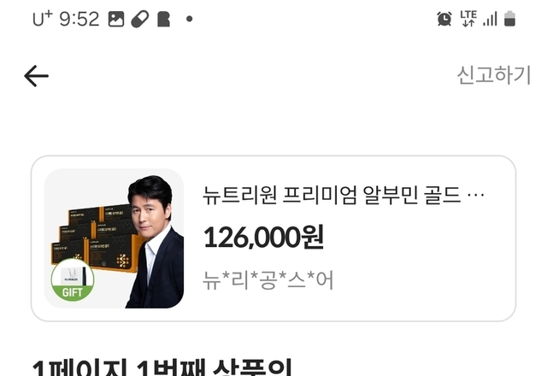This screenshot has height=376, width=547.
Task: Open the product thumbnail image
Action: pos(114,238)
